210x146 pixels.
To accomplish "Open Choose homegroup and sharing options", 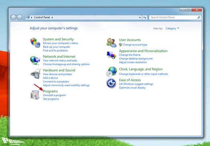I will click(66, 64).
